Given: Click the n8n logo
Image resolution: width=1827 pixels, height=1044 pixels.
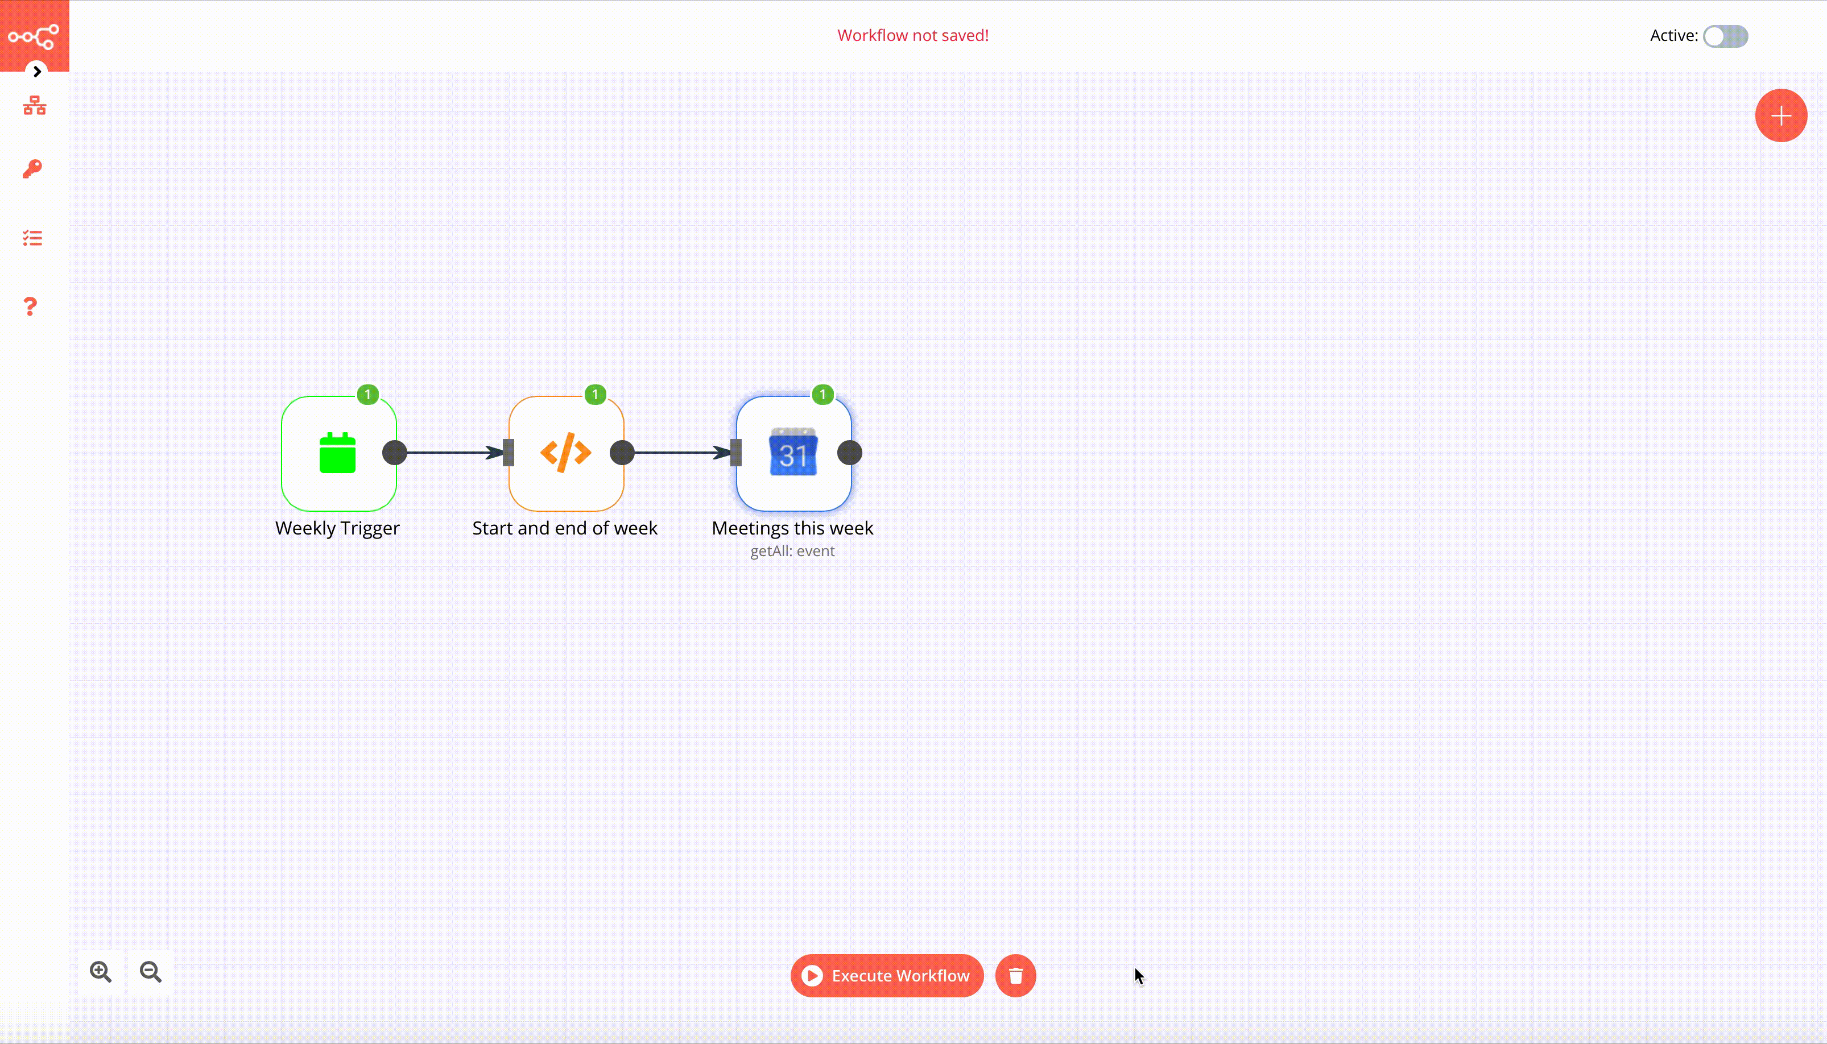Looking at the screenshot, I should pos(33,36).
